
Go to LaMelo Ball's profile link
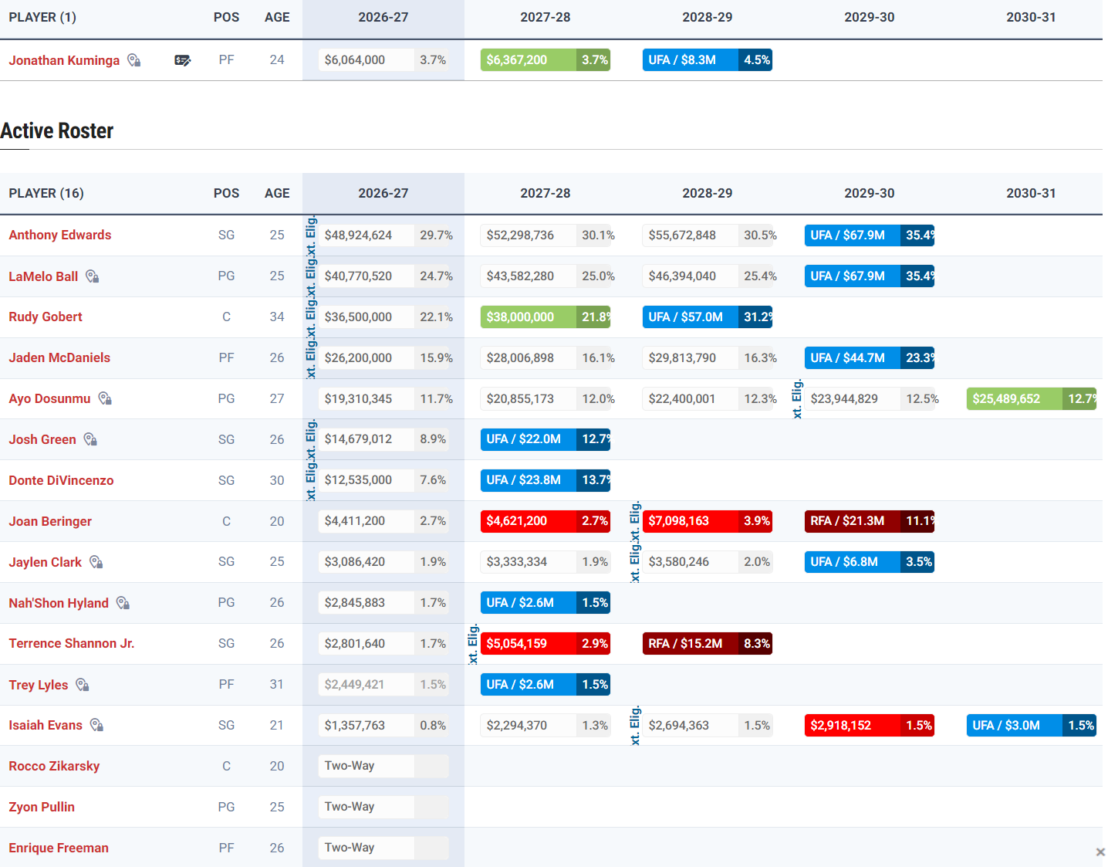pos(43,276)
